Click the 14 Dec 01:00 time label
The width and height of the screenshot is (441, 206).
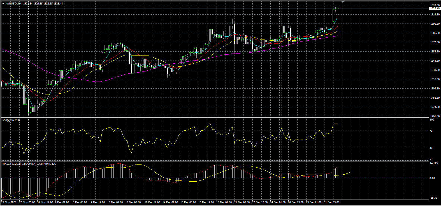point(170,202)
